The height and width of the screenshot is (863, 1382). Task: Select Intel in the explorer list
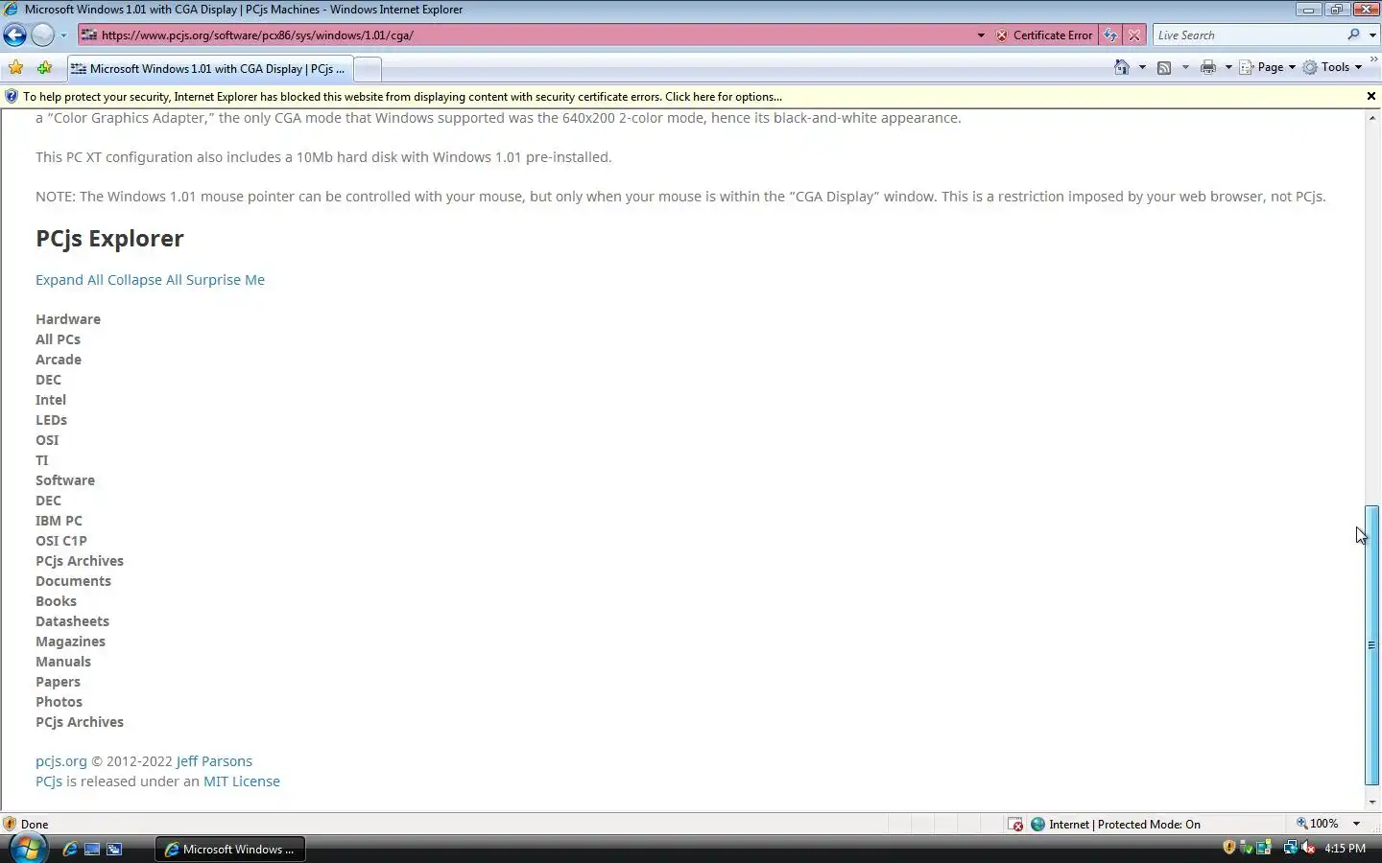click(51, 400)
